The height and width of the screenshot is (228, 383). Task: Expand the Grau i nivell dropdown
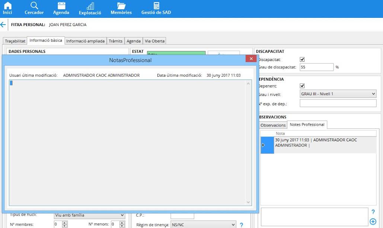click(x=374, y=94)
